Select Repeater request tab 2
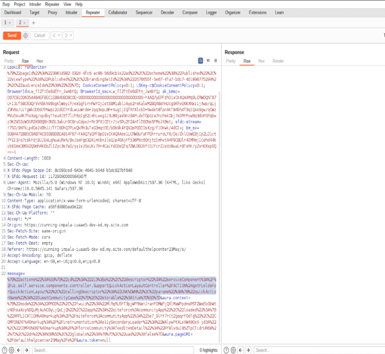 (x=20, y=23)
